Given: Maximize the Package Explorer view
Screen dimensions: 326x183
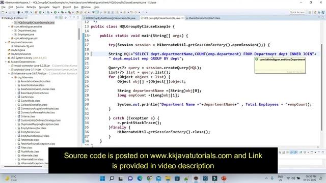Looking at the screenshot, I should click(x=78, y=18).
